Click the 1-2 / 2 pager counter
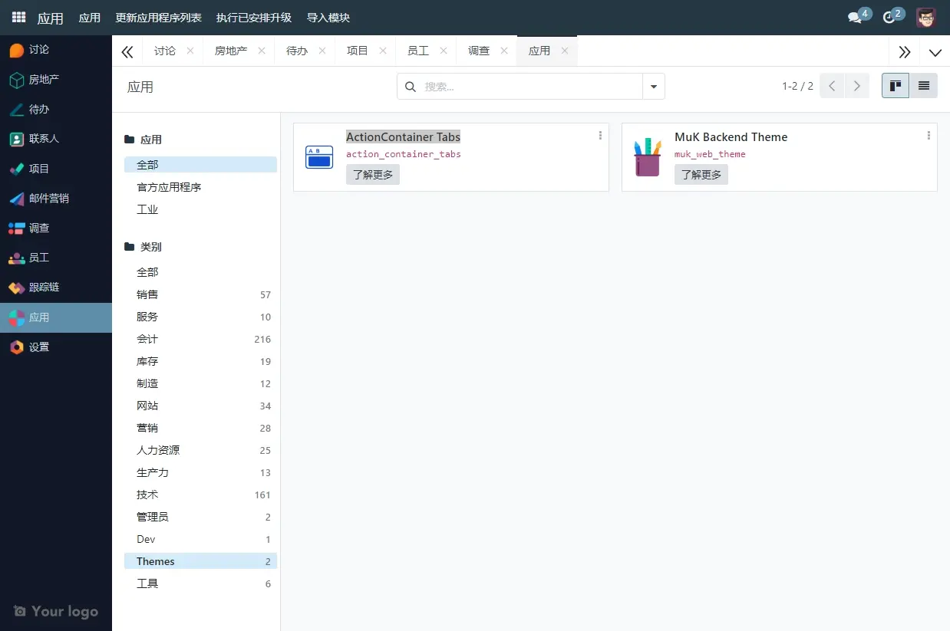 pyautogui.click(x=797, y=87)
